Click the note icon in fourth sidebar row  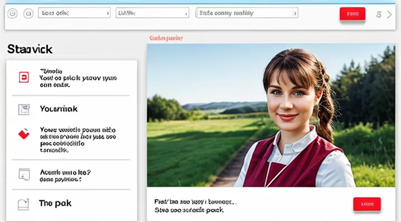point(23,174)
